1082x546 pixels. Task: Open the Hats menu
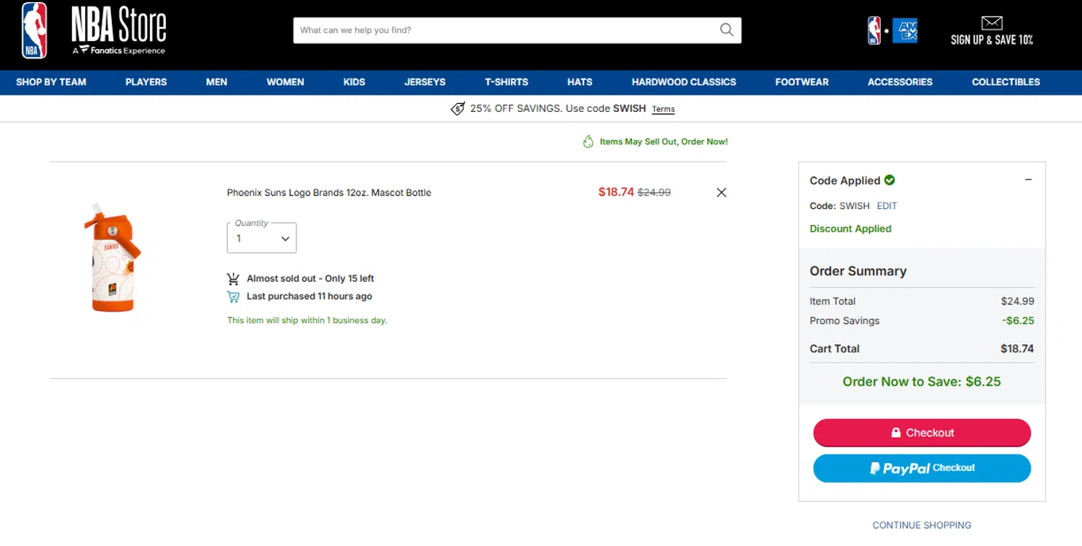tap(580, 82)
